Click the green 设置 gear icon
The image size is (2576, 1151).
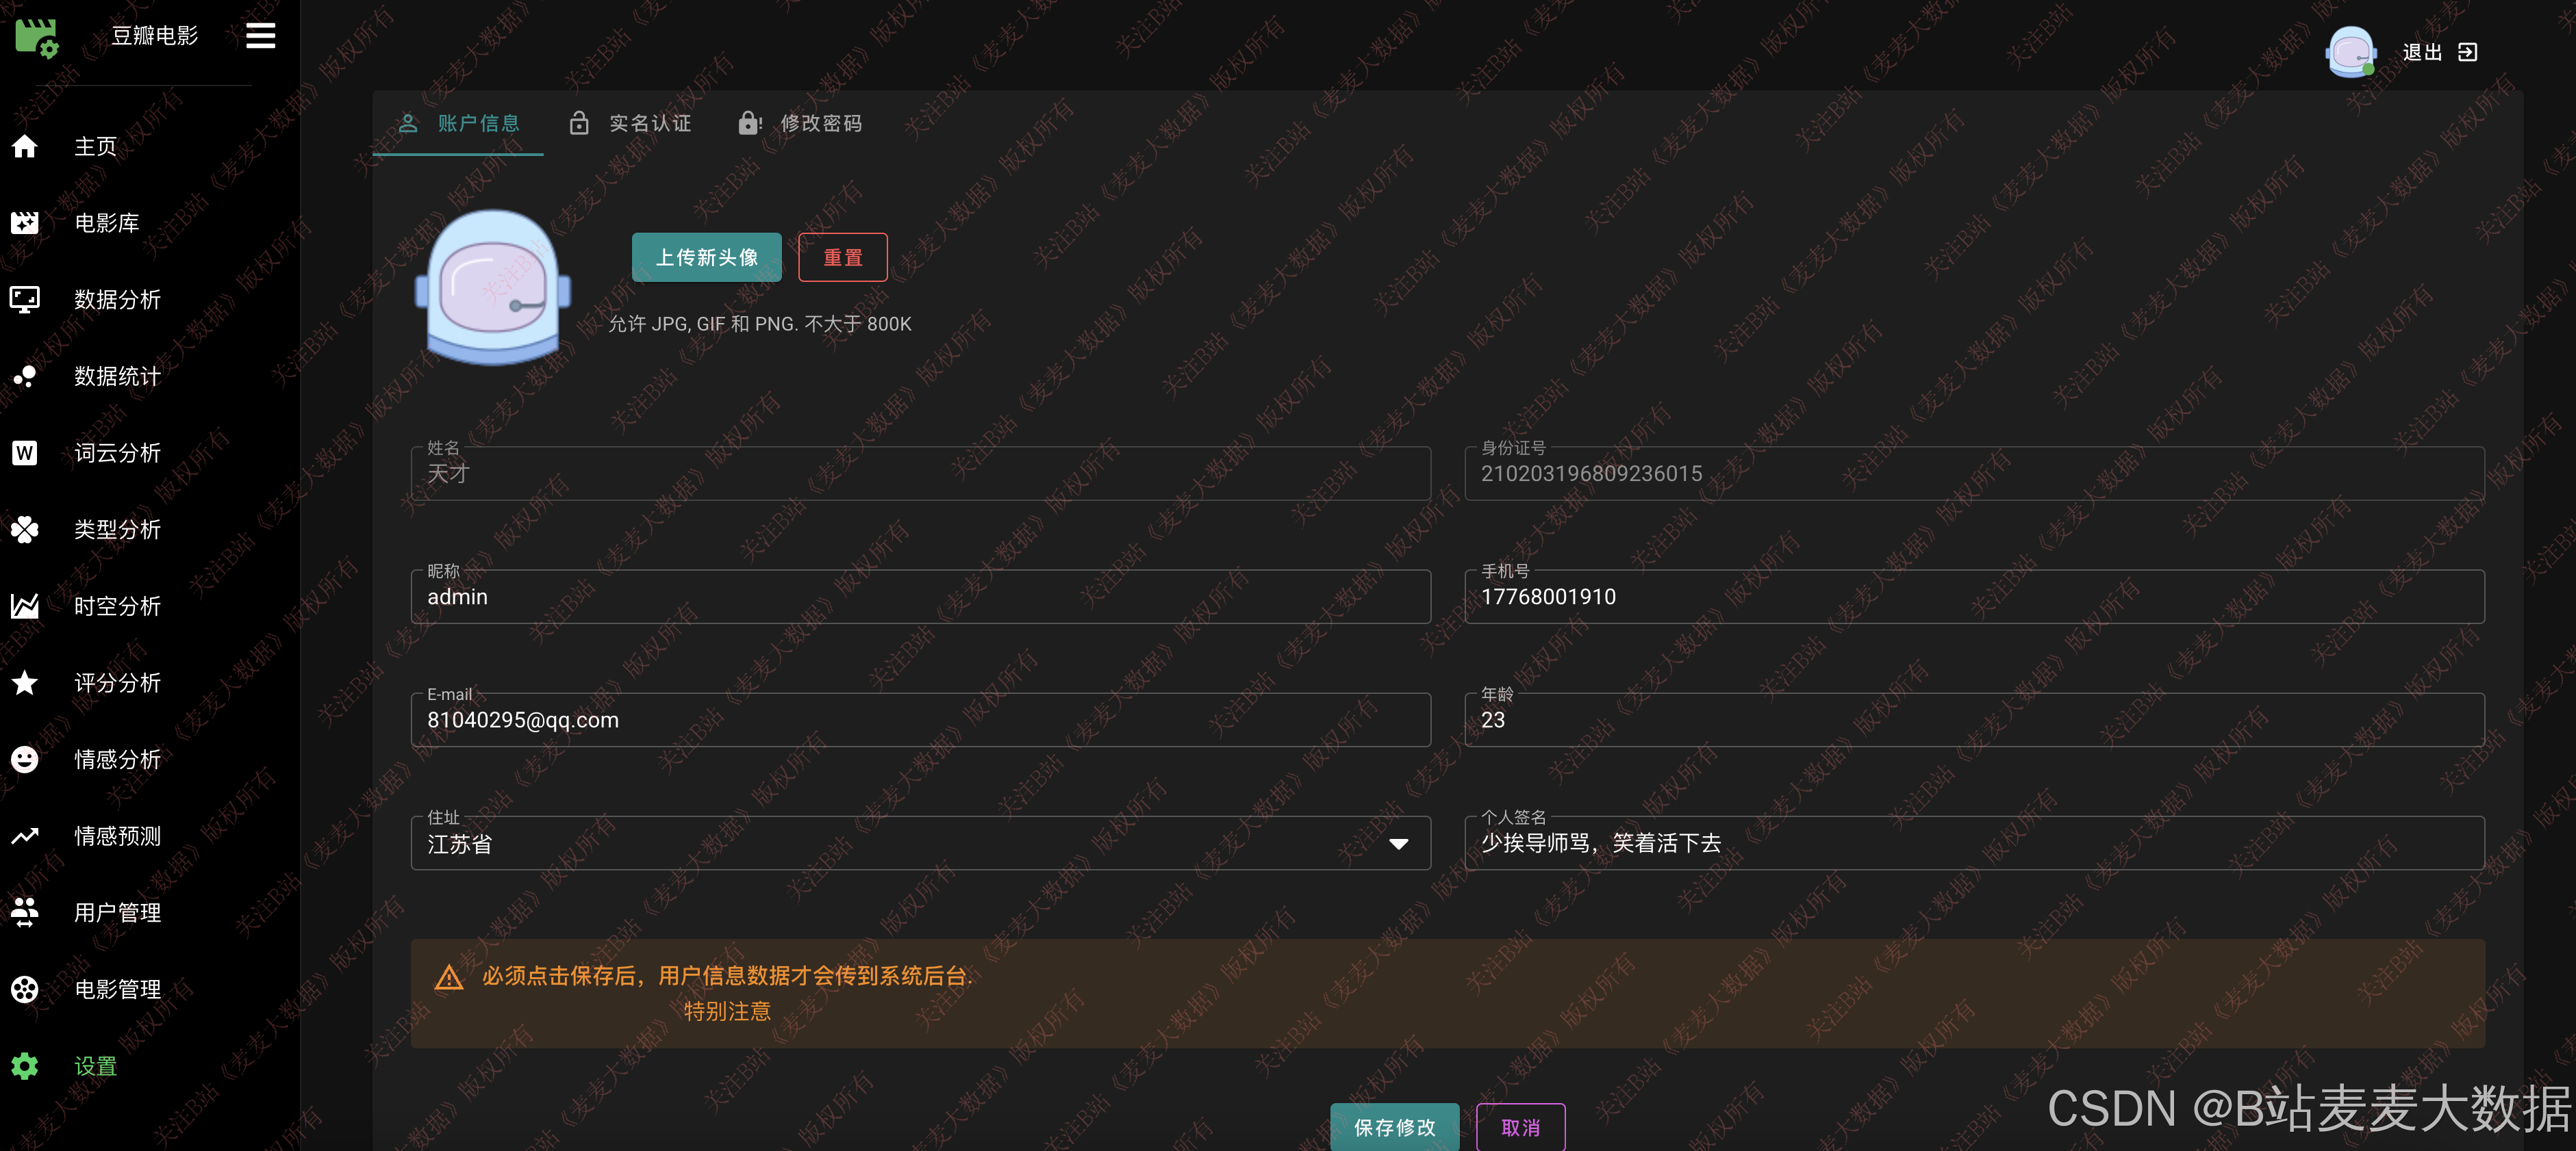[25, 1066]
